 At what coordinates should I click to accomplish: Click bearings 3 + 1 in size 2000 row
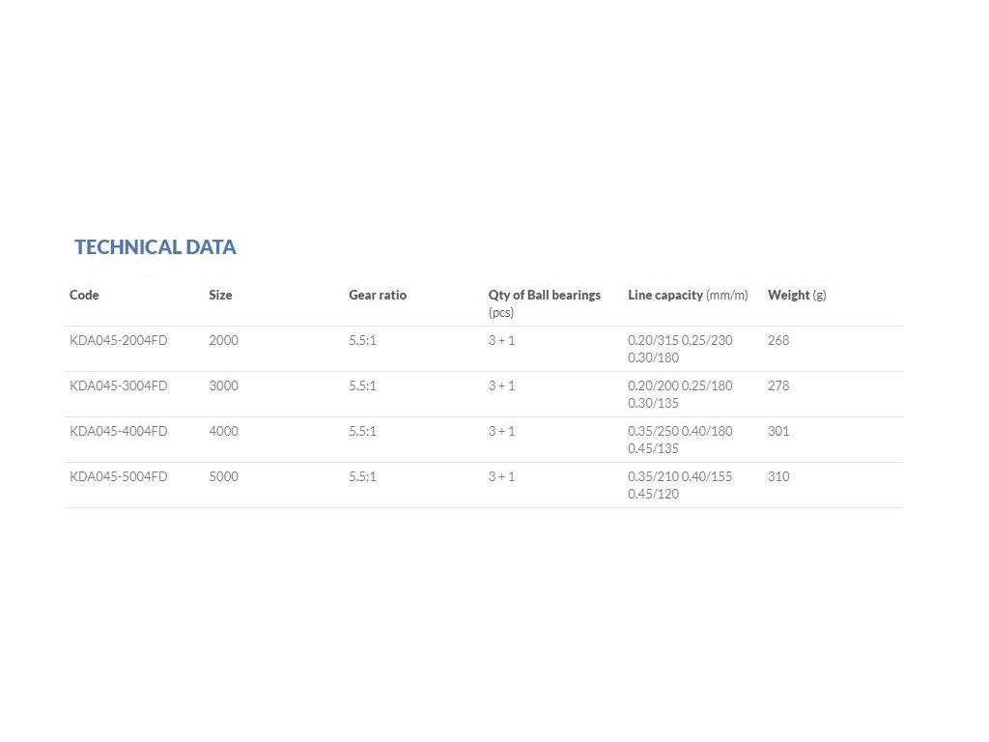(x=501, y=340)
